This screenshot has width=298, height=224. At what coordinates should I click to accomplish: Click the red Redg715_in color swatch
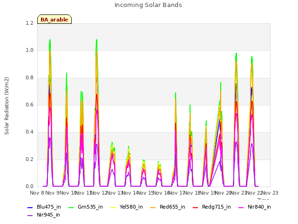(196, 207)
